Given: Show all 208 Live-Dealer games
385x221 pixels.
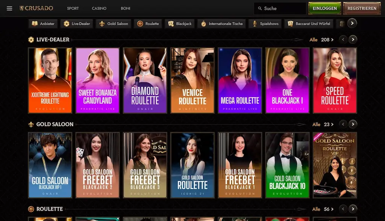Looking at the screenshot, I should [x=321, y=40].
